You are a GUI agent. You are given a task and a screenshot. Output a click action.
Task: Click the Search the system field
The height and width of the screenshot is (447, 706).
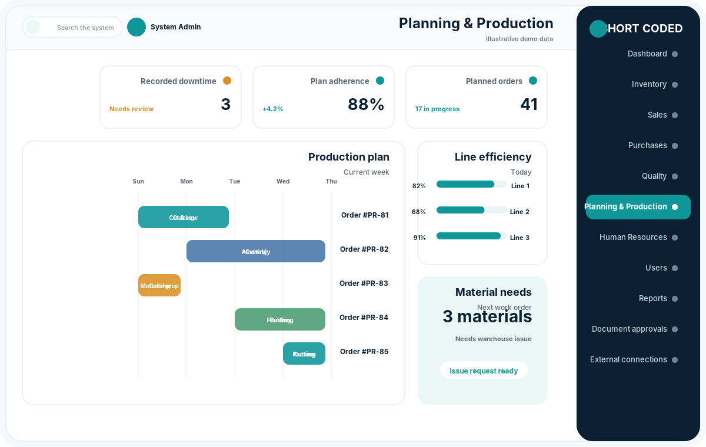tap(72, 27)
